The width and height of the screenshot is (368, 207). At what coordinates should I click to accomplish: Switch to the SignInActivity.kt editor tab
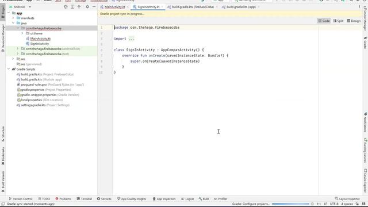148,7
